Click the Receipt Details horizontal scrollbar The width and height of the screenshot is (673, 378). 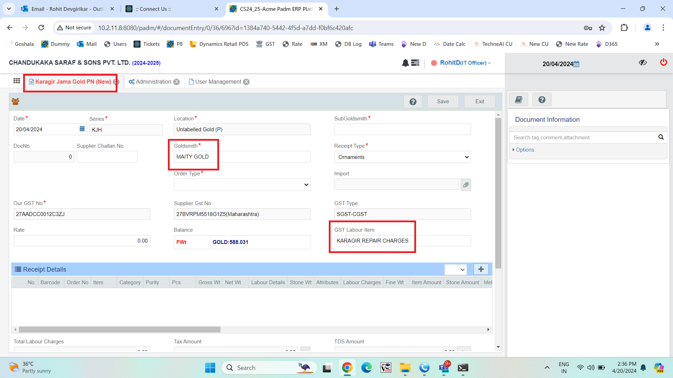[x=120, y=330]
